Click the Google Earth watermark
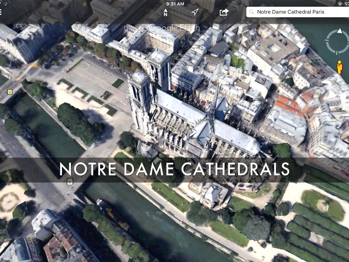Screen dimensions: 349x262 [x=169, y=28]
